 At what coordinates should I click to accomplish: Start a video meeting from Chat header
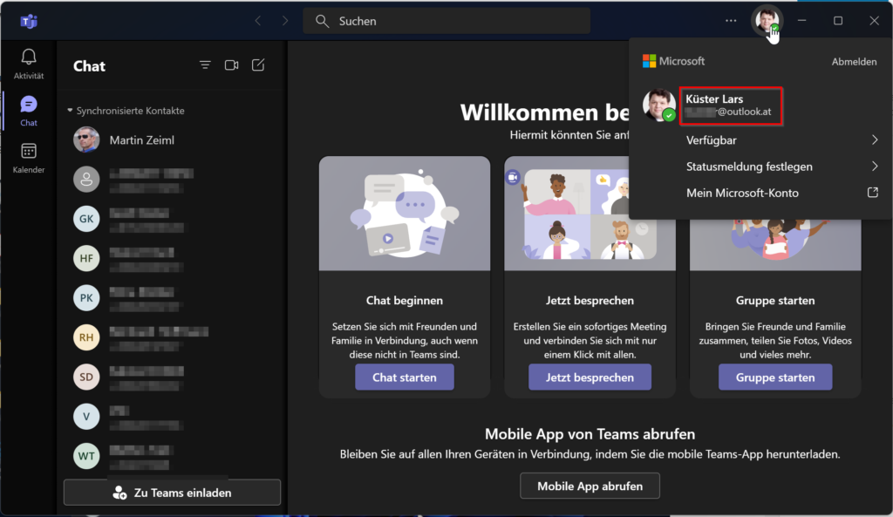[x=231, y=65]
